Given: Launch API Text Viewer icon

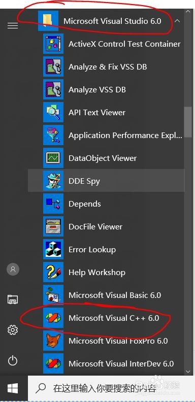Looking at the screenshot, I should pyautogui.click(x=53, y=112).
